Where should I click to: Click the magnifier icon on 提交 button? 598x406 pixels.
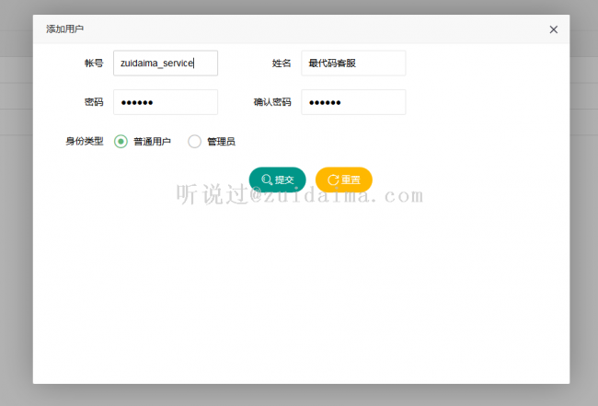(x=266, y=180)
